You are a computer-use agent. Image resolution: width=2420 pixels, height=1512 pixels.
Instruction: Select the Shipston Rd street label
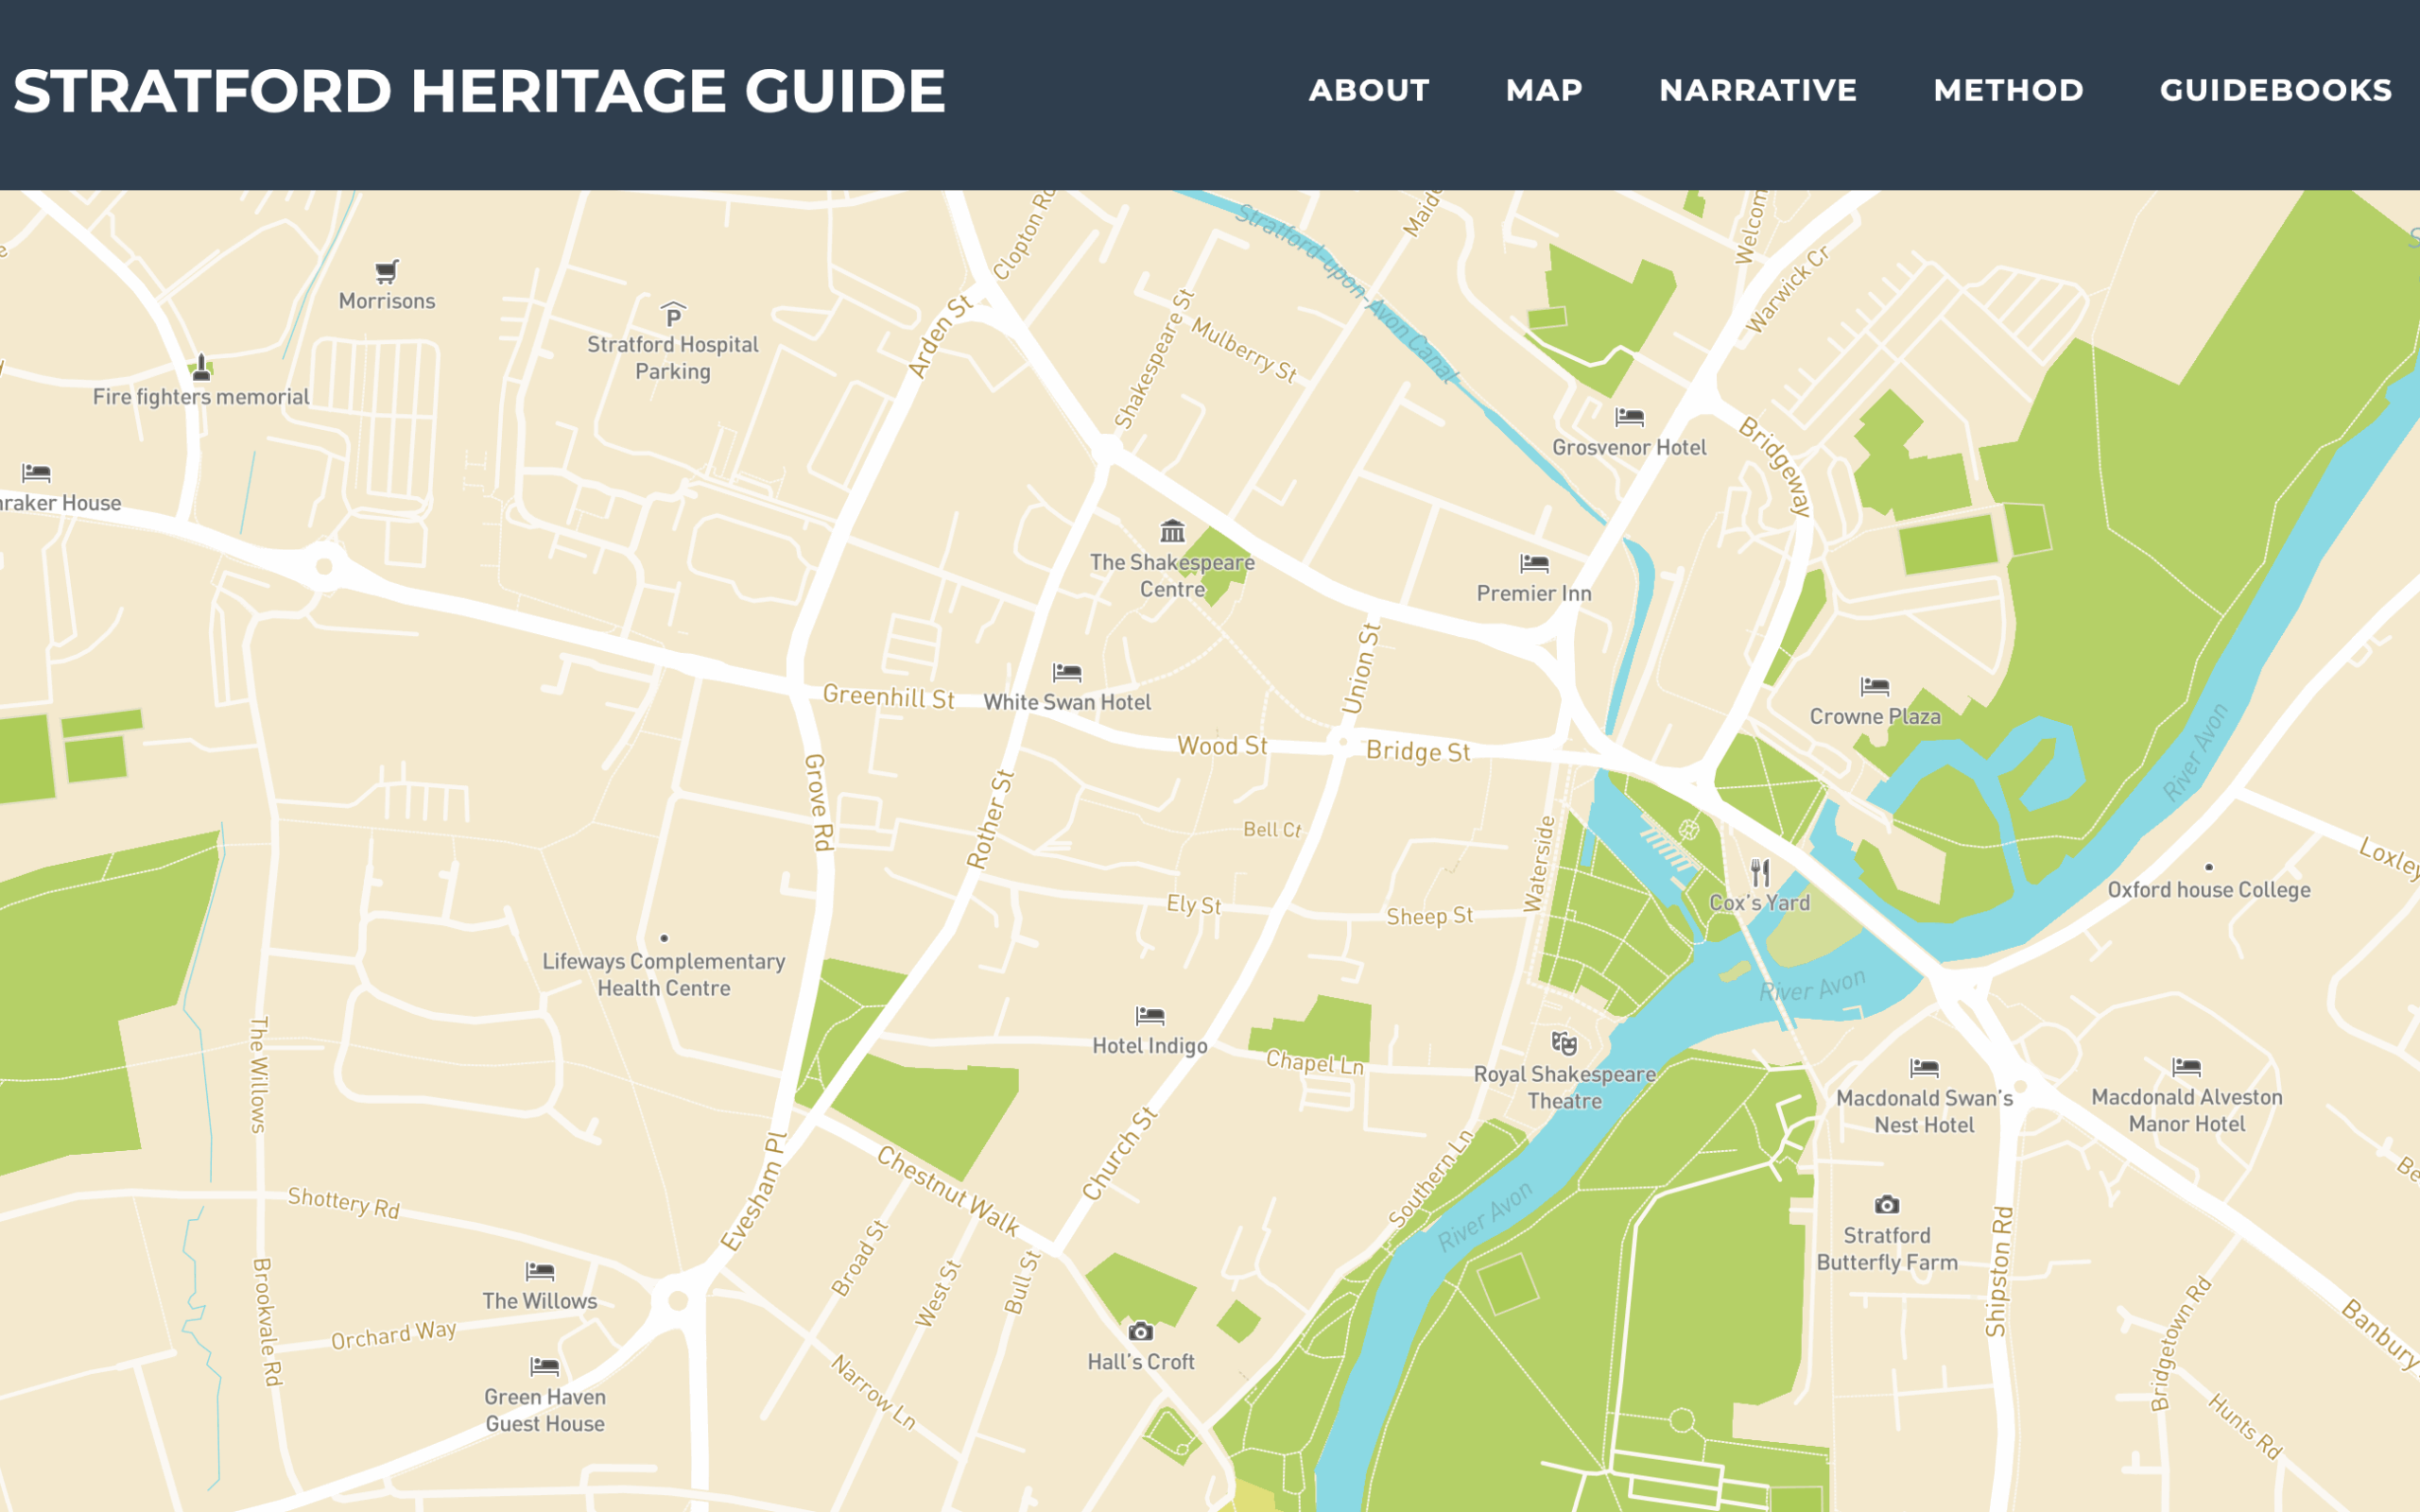1999,1271
